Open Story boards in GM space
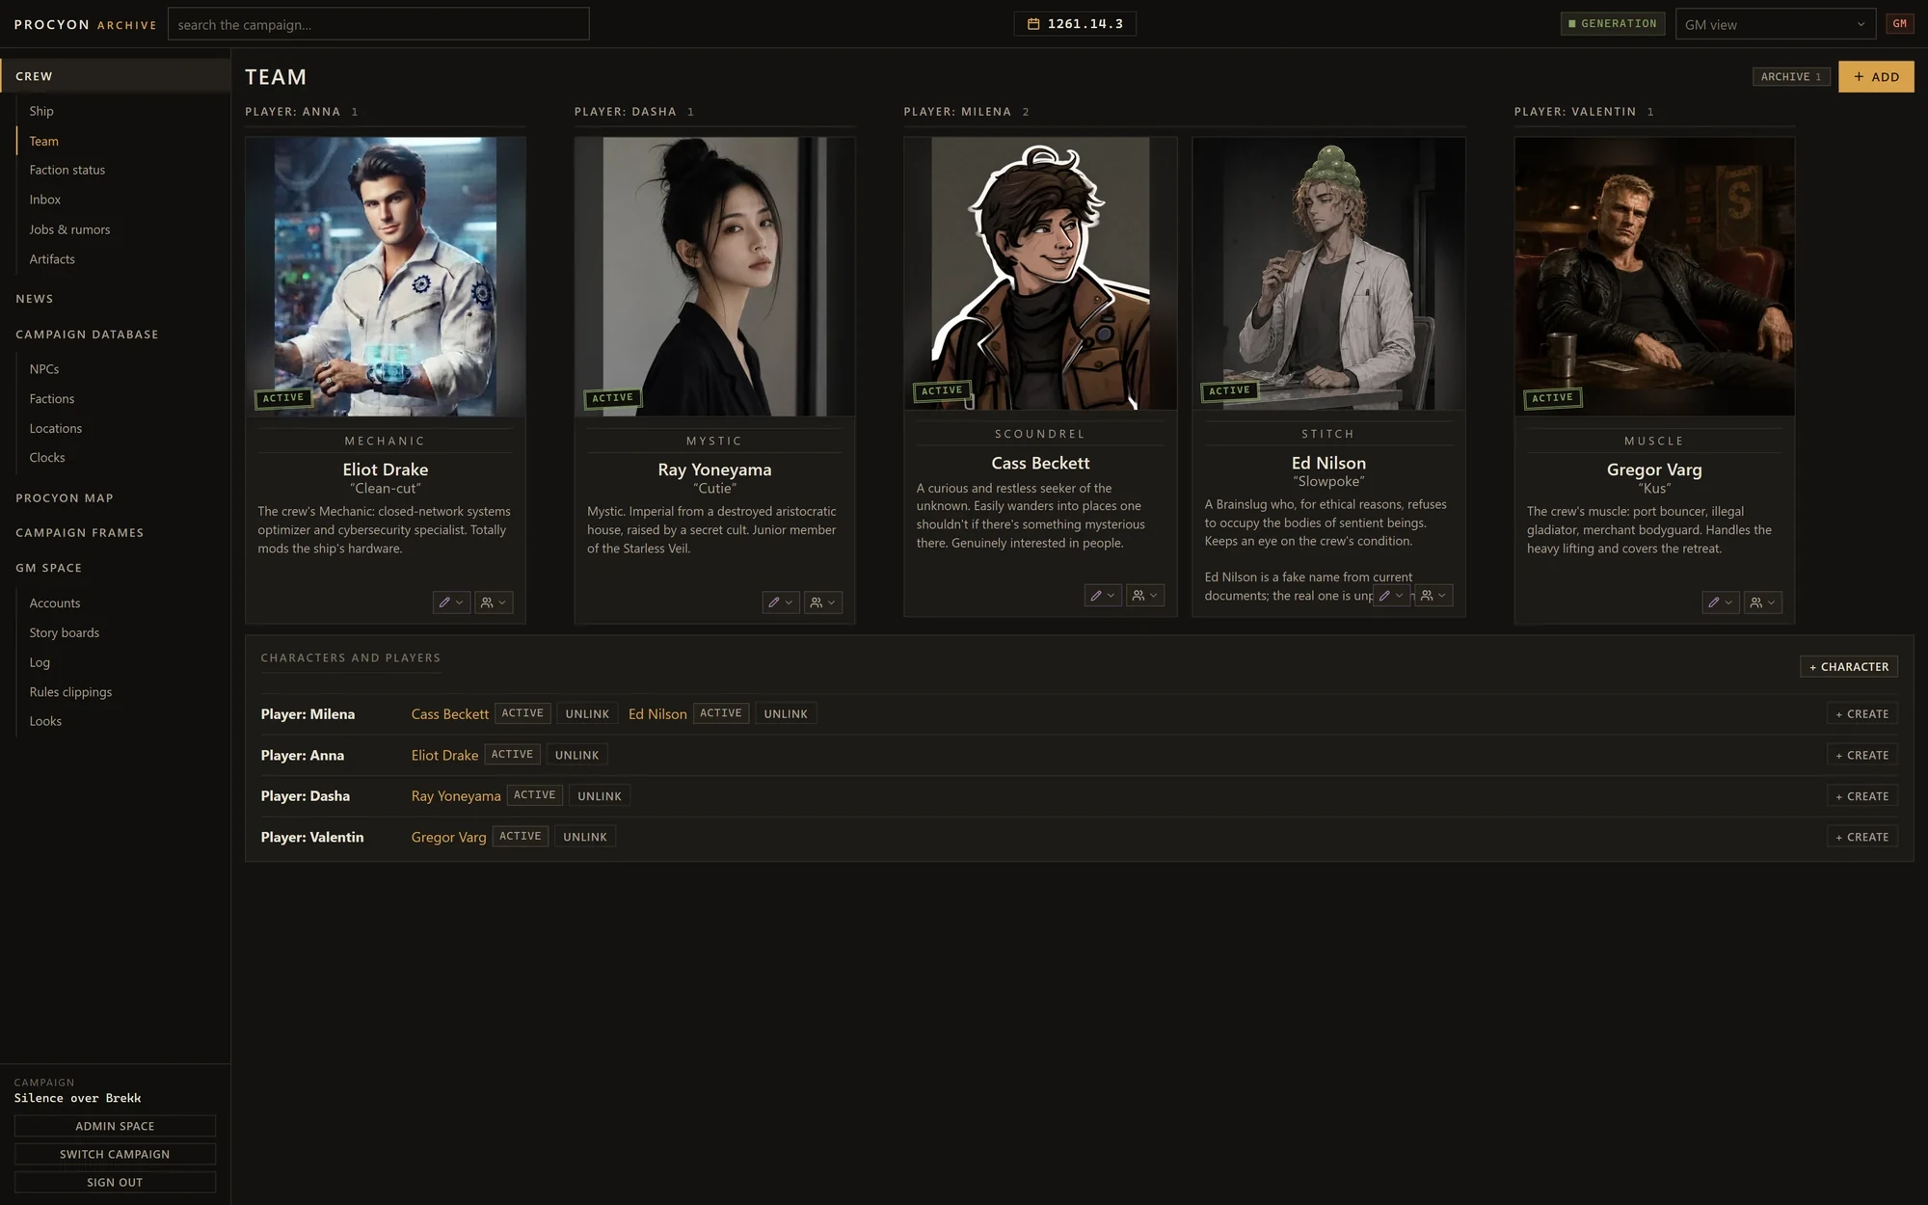1928x1205 pixels. click(x=64, y=633)
